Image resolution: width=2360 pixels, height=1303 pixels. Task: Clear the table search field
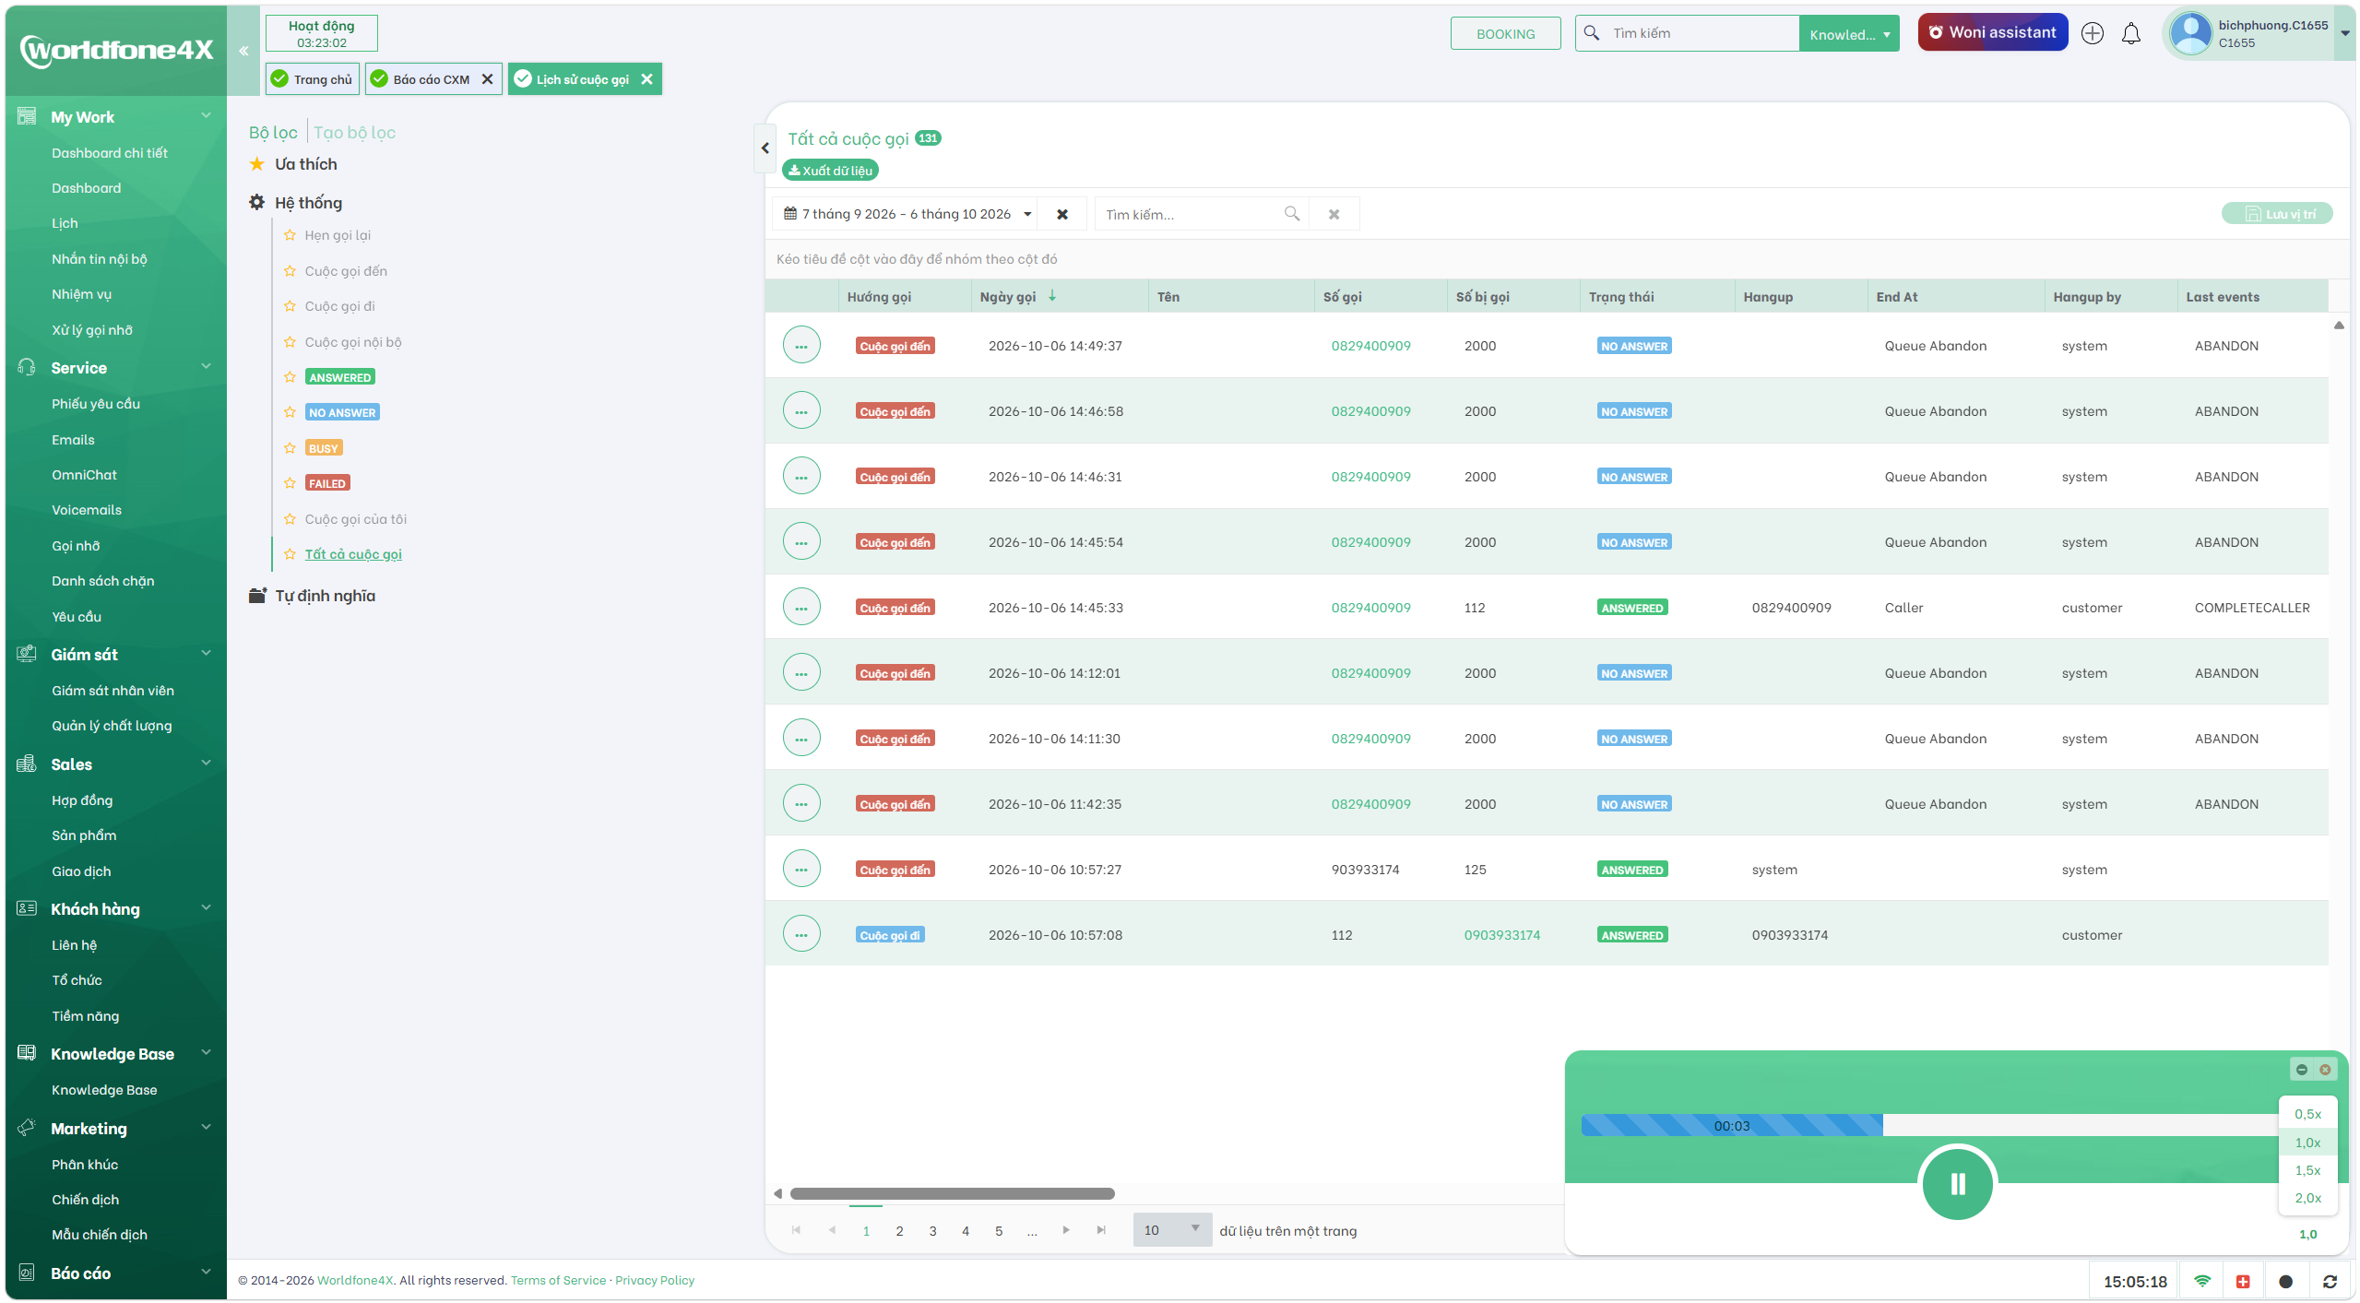(x=1334, y=214)
